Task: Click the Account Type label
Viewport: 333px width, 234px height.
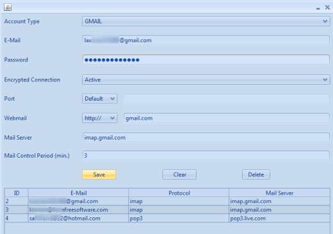Action: 22,21
